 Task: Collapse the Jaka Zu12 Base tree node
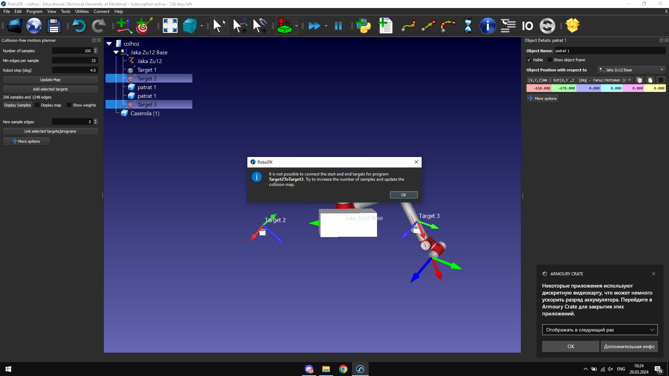116,53
